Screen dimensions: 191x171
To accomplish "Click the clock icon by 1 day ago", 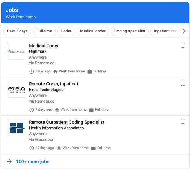I will (32, 71).
